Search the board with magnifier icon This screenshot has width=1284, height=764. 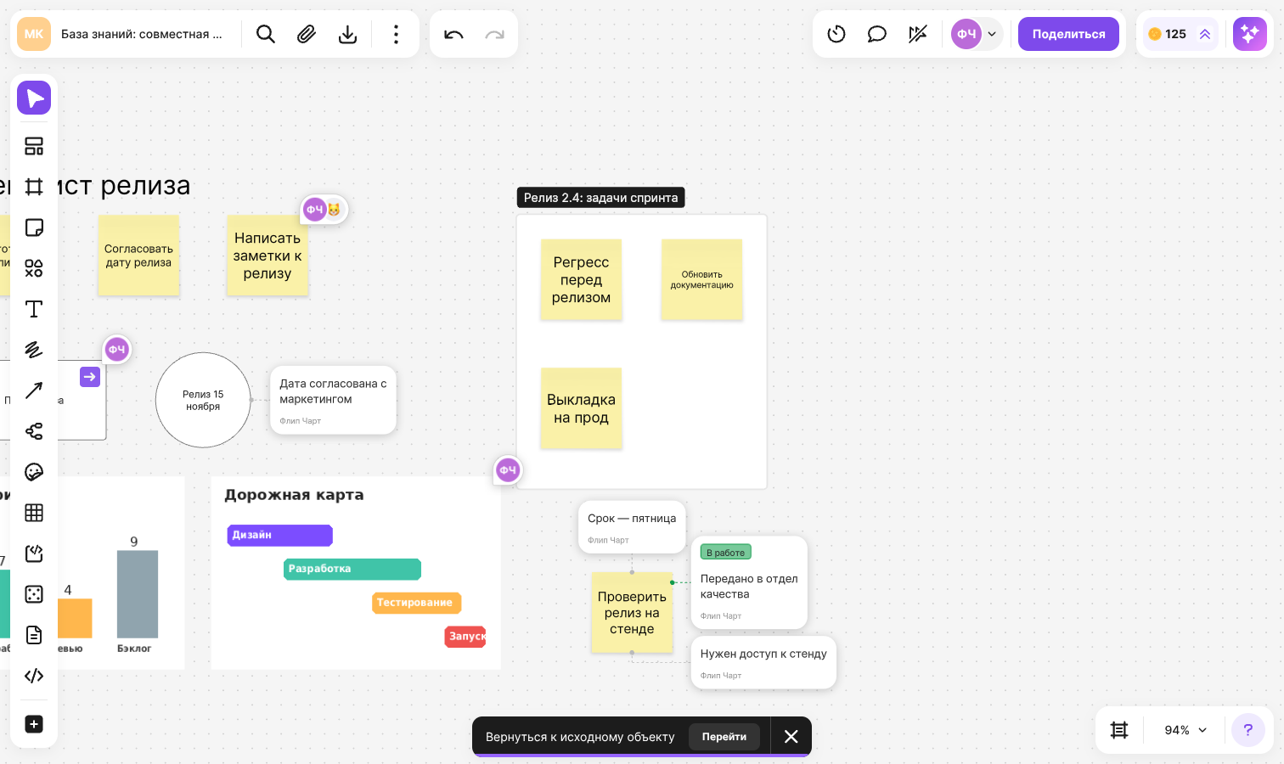pyautogui.click(x=266, y=34)
